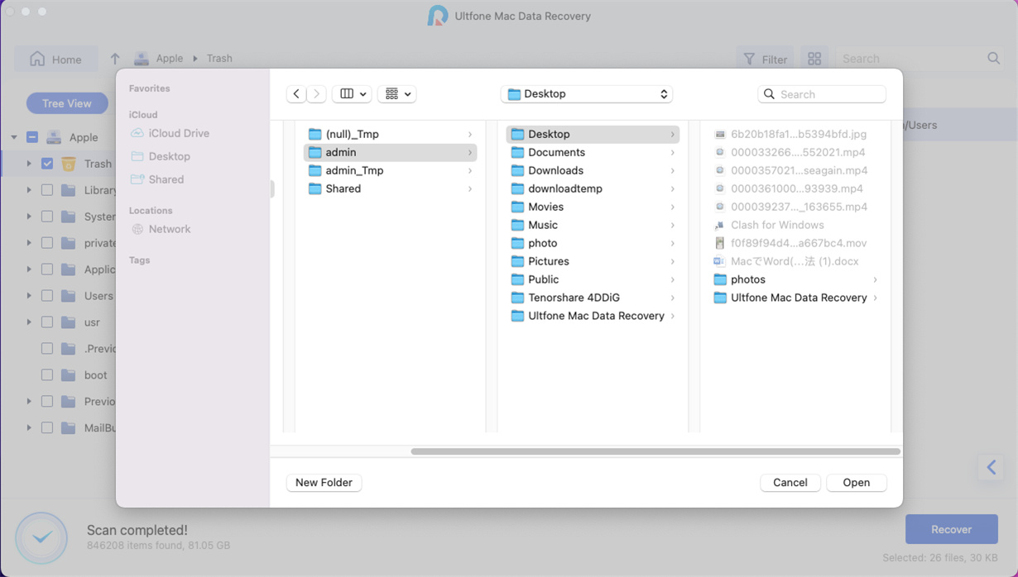Click the up-directory arrow in Ultfone

pos(115,59)
